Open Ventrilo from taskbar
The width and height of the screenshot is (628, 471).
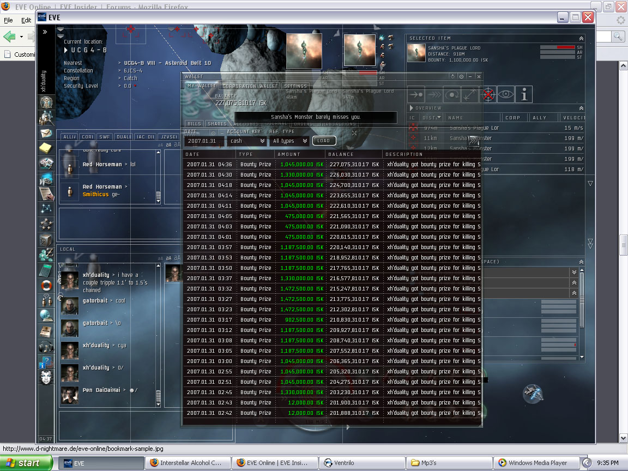tap(362, 463)
